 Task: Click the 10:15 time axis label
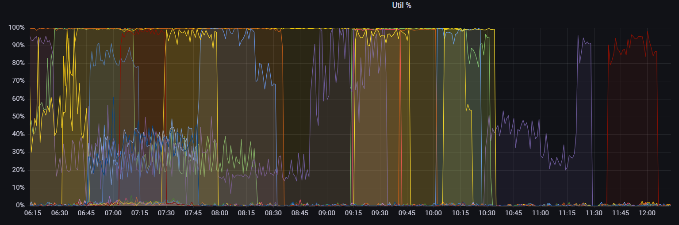[460, 213]
